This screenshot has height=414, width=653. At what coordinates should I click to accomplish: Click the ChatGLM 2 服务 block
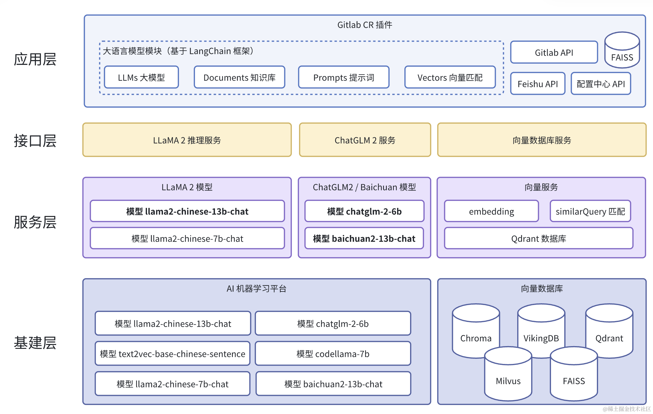(365, 140)
